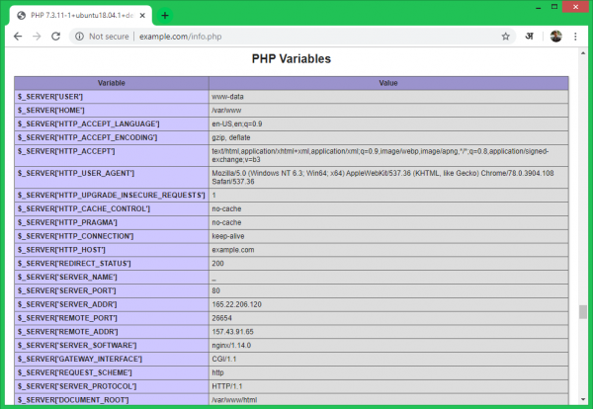The width and height of the screenshot is (593, 409).
Task: Click the browser back arrow
Action: [17, 36]
